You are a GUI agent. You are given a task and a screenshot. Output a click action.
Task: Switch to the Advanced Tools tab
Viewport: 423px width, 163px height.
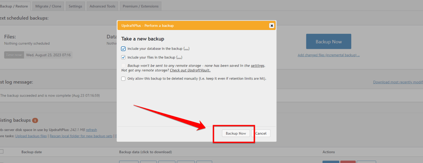(x=102, y=6)
